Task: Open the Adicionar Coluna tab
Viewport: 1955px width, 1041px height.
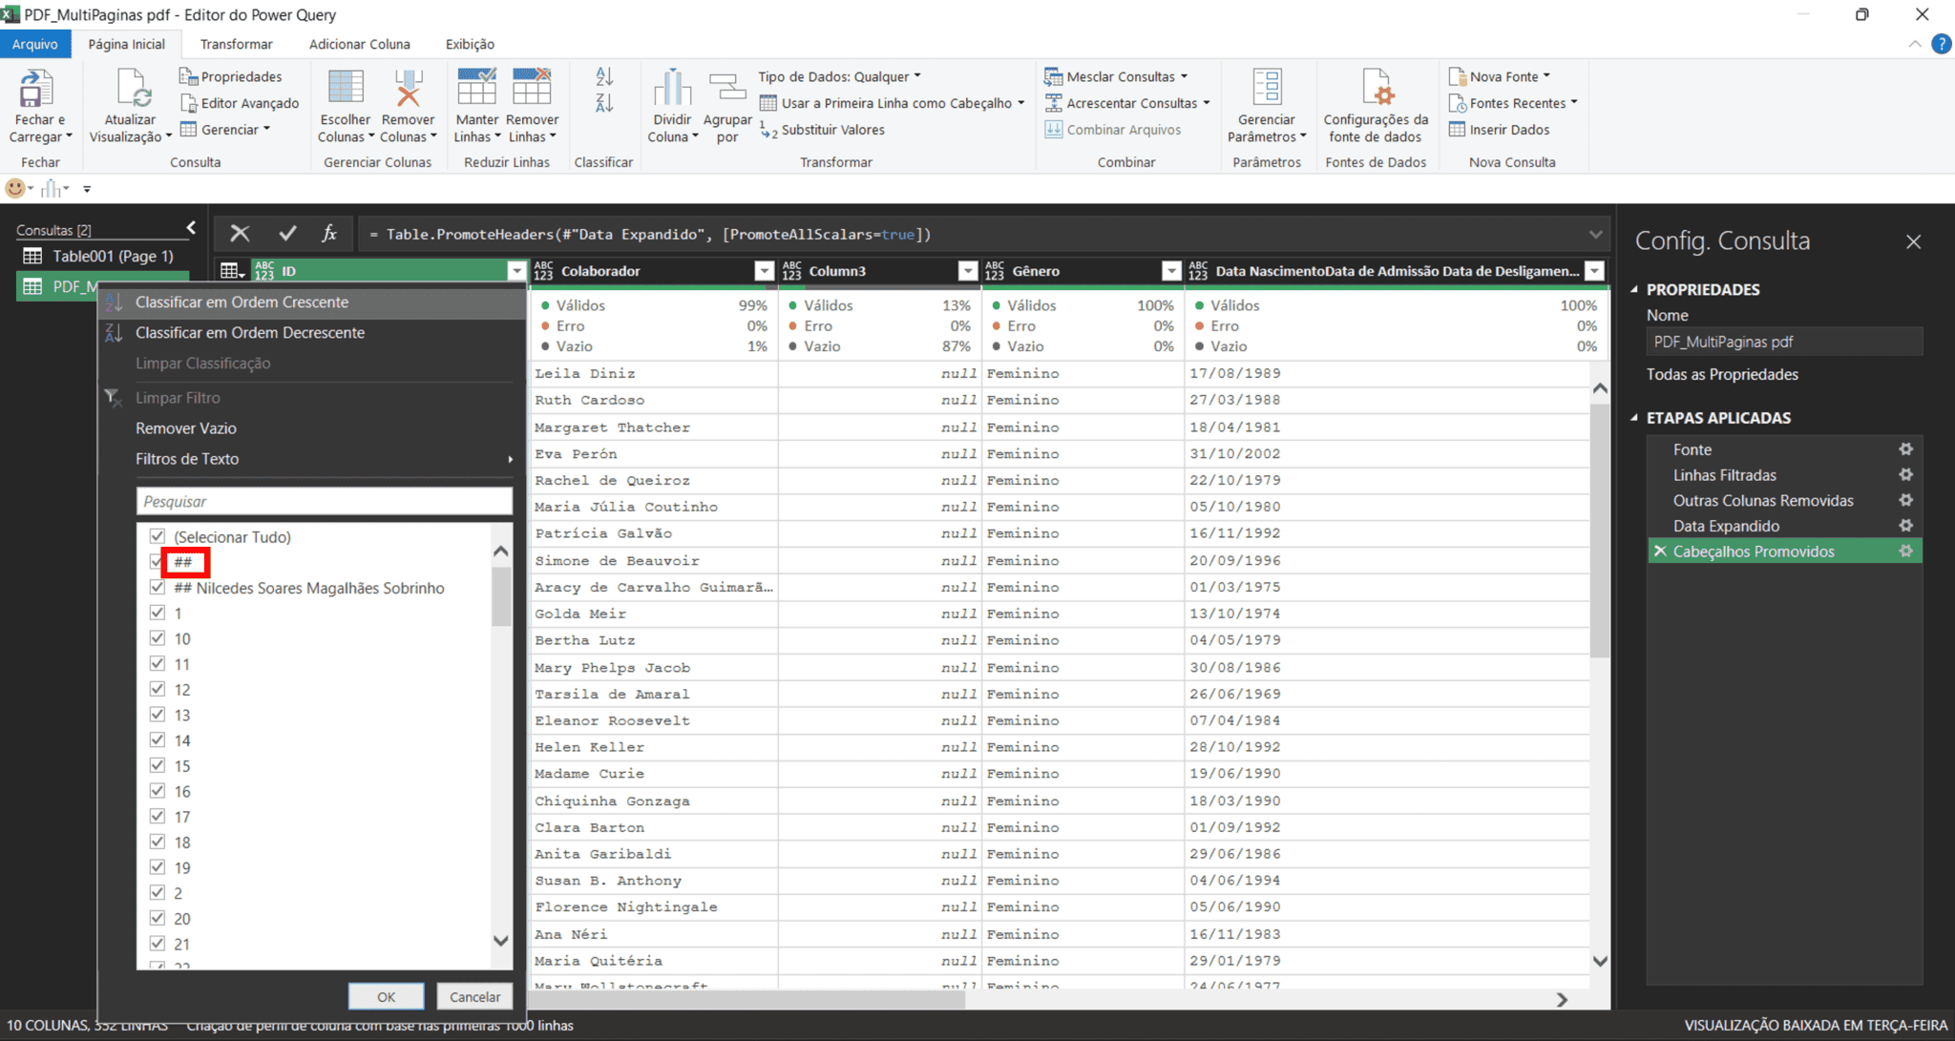Action: point(359,44)
